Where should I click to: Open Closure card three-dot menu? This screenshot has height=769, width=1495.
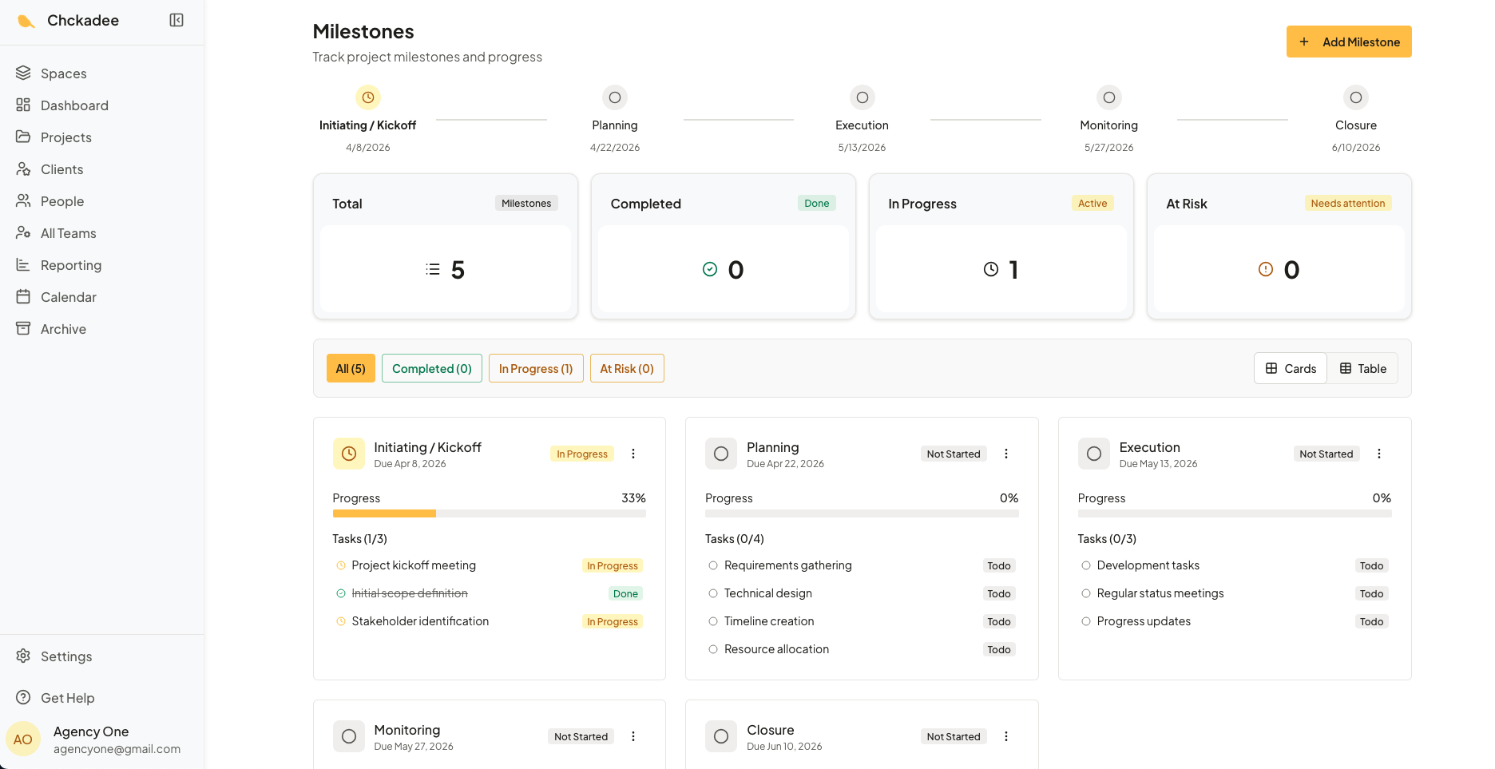(x=1006, y=736)
